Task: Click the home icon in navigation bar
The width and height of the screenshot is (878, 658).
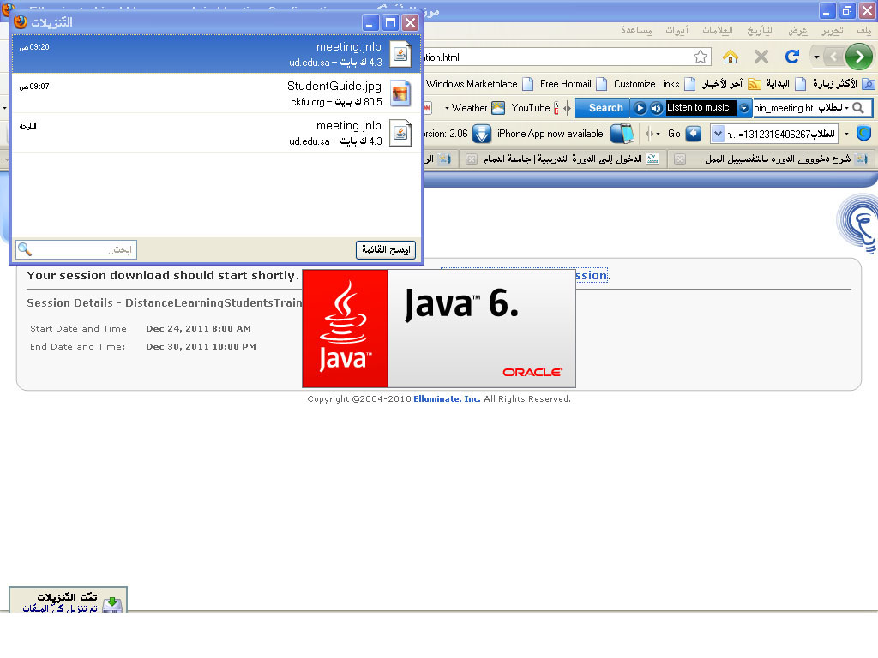Action: tap(731, 57)
